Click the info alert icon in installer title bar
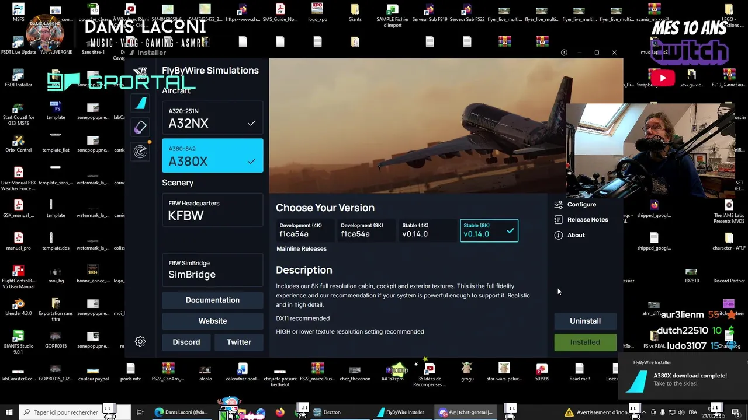748x420 pixels. click(564, 52)
